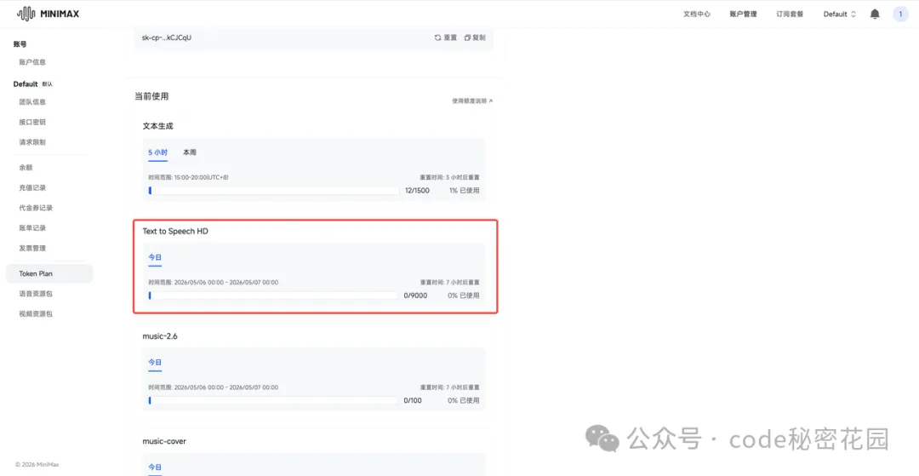This screenshot has height=476, width=919.
Task: Select 团队信息 in sidebar
Action: tap(32, 102)
